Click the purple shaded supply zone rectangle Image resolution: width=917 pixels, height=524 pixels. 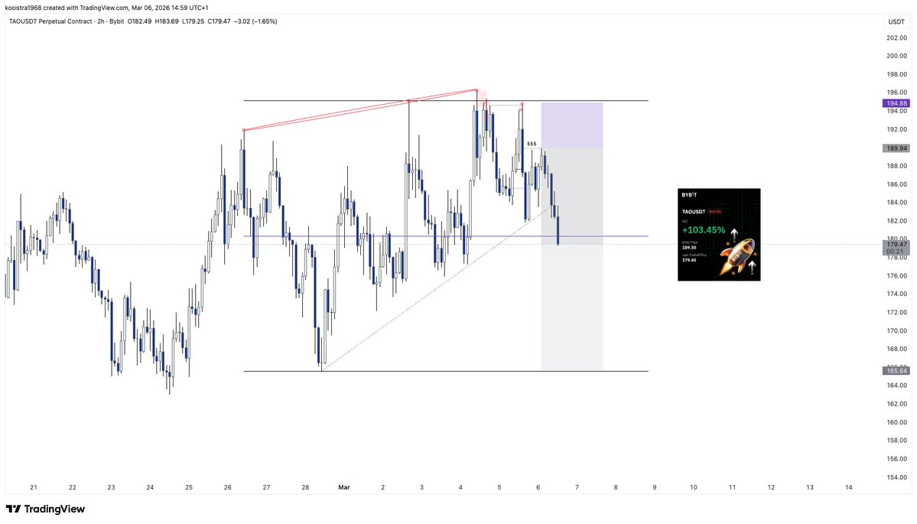click(x=572, y=125)
